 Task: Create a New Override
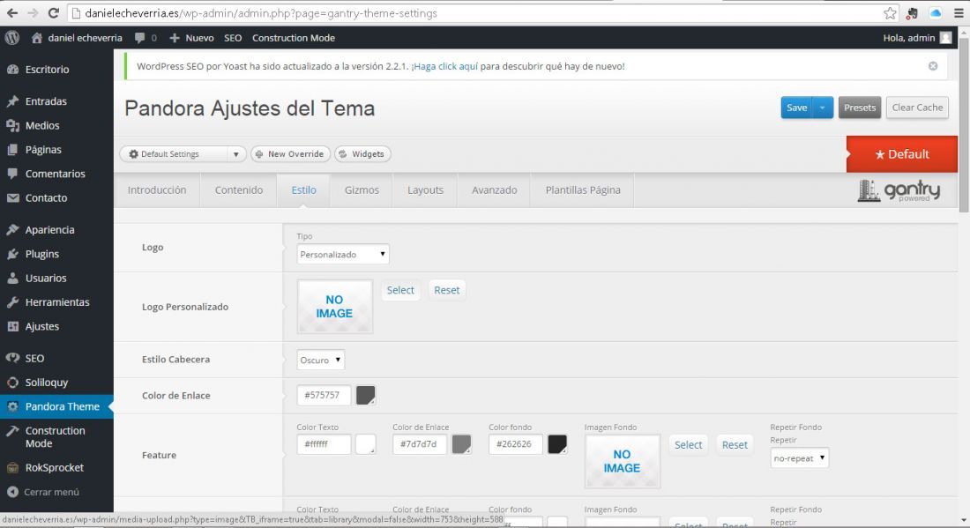coord(289,154)
